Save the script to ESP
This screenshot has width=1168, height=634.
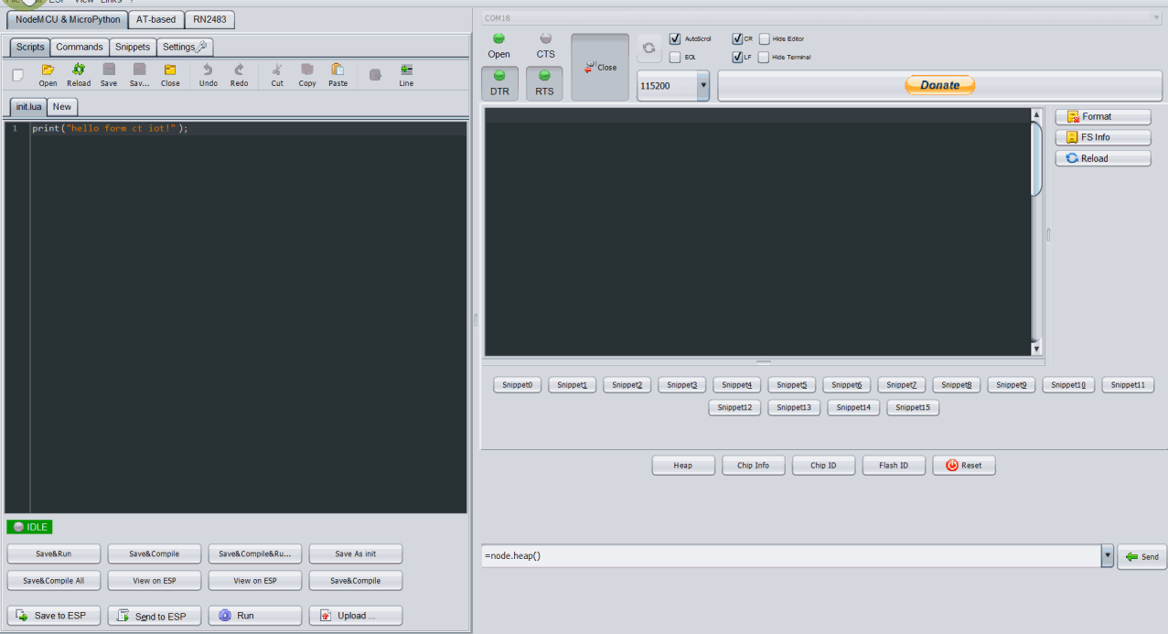coord(54,616)
